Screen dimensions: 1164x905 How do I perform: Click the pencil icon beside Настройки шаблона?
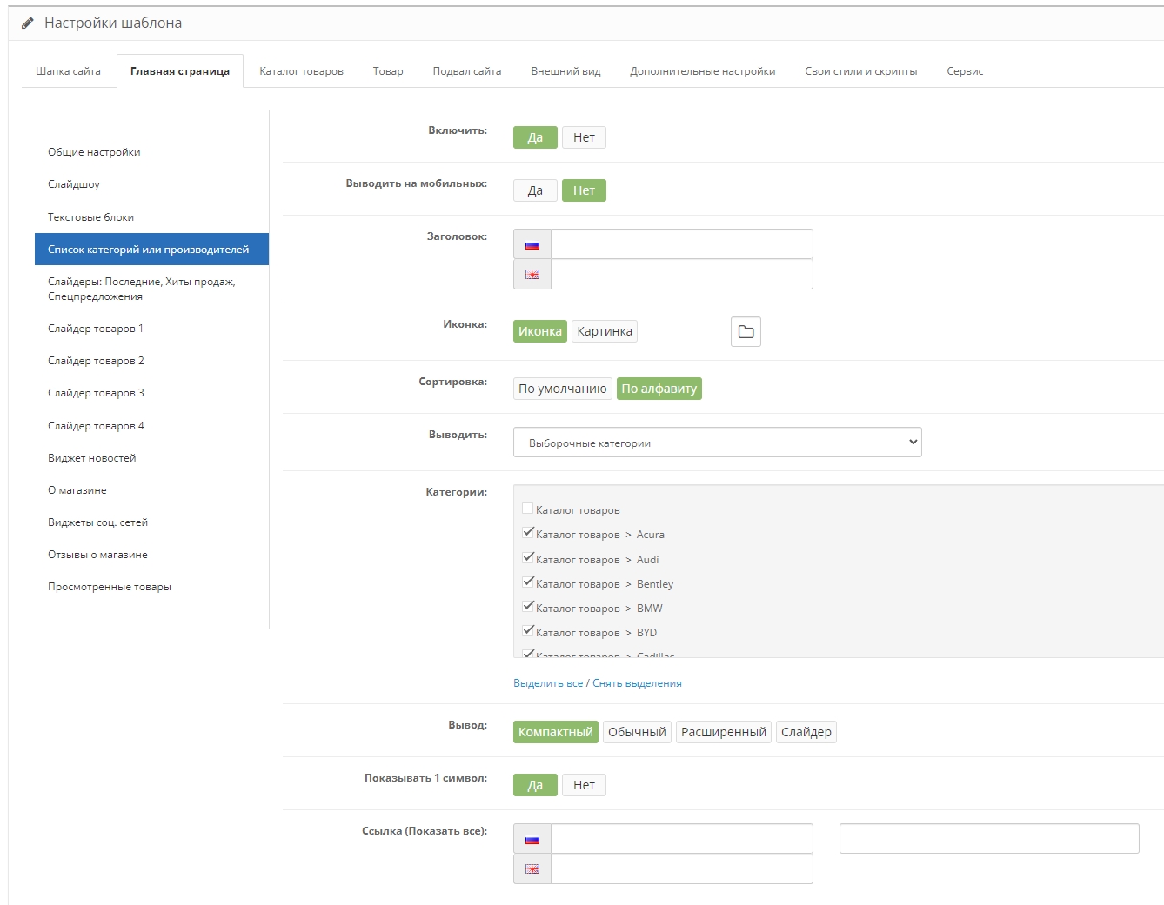pos(28,23)
